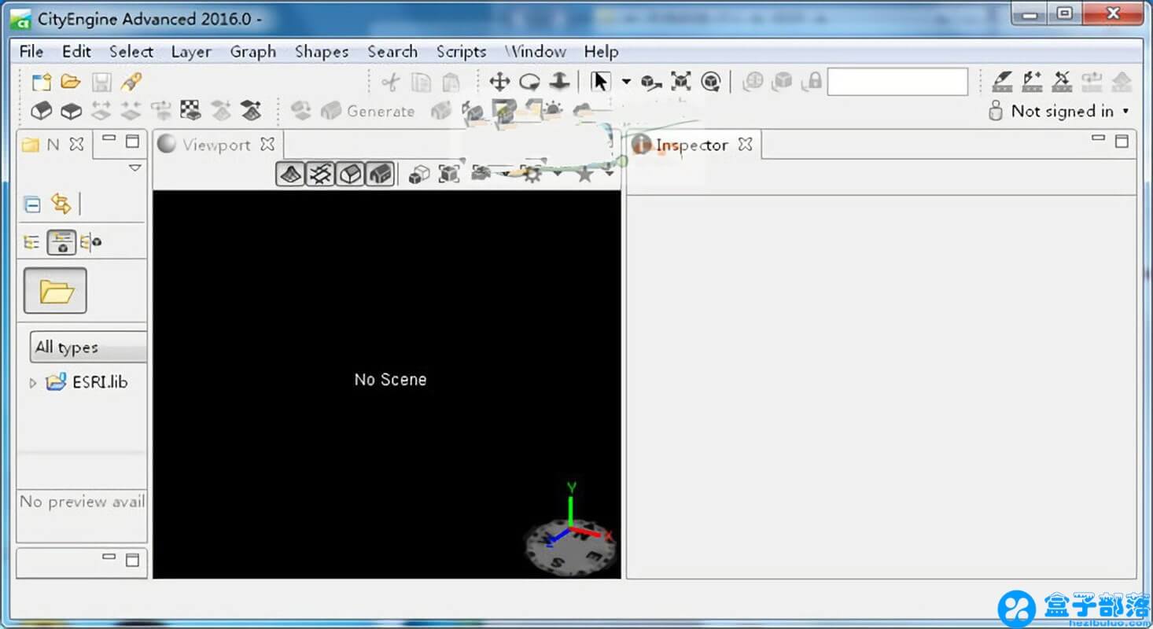Screen dimensions: 1153x629
Task: Open the Shapes menu
Action: pyautogui.click(x=322, y=52)
